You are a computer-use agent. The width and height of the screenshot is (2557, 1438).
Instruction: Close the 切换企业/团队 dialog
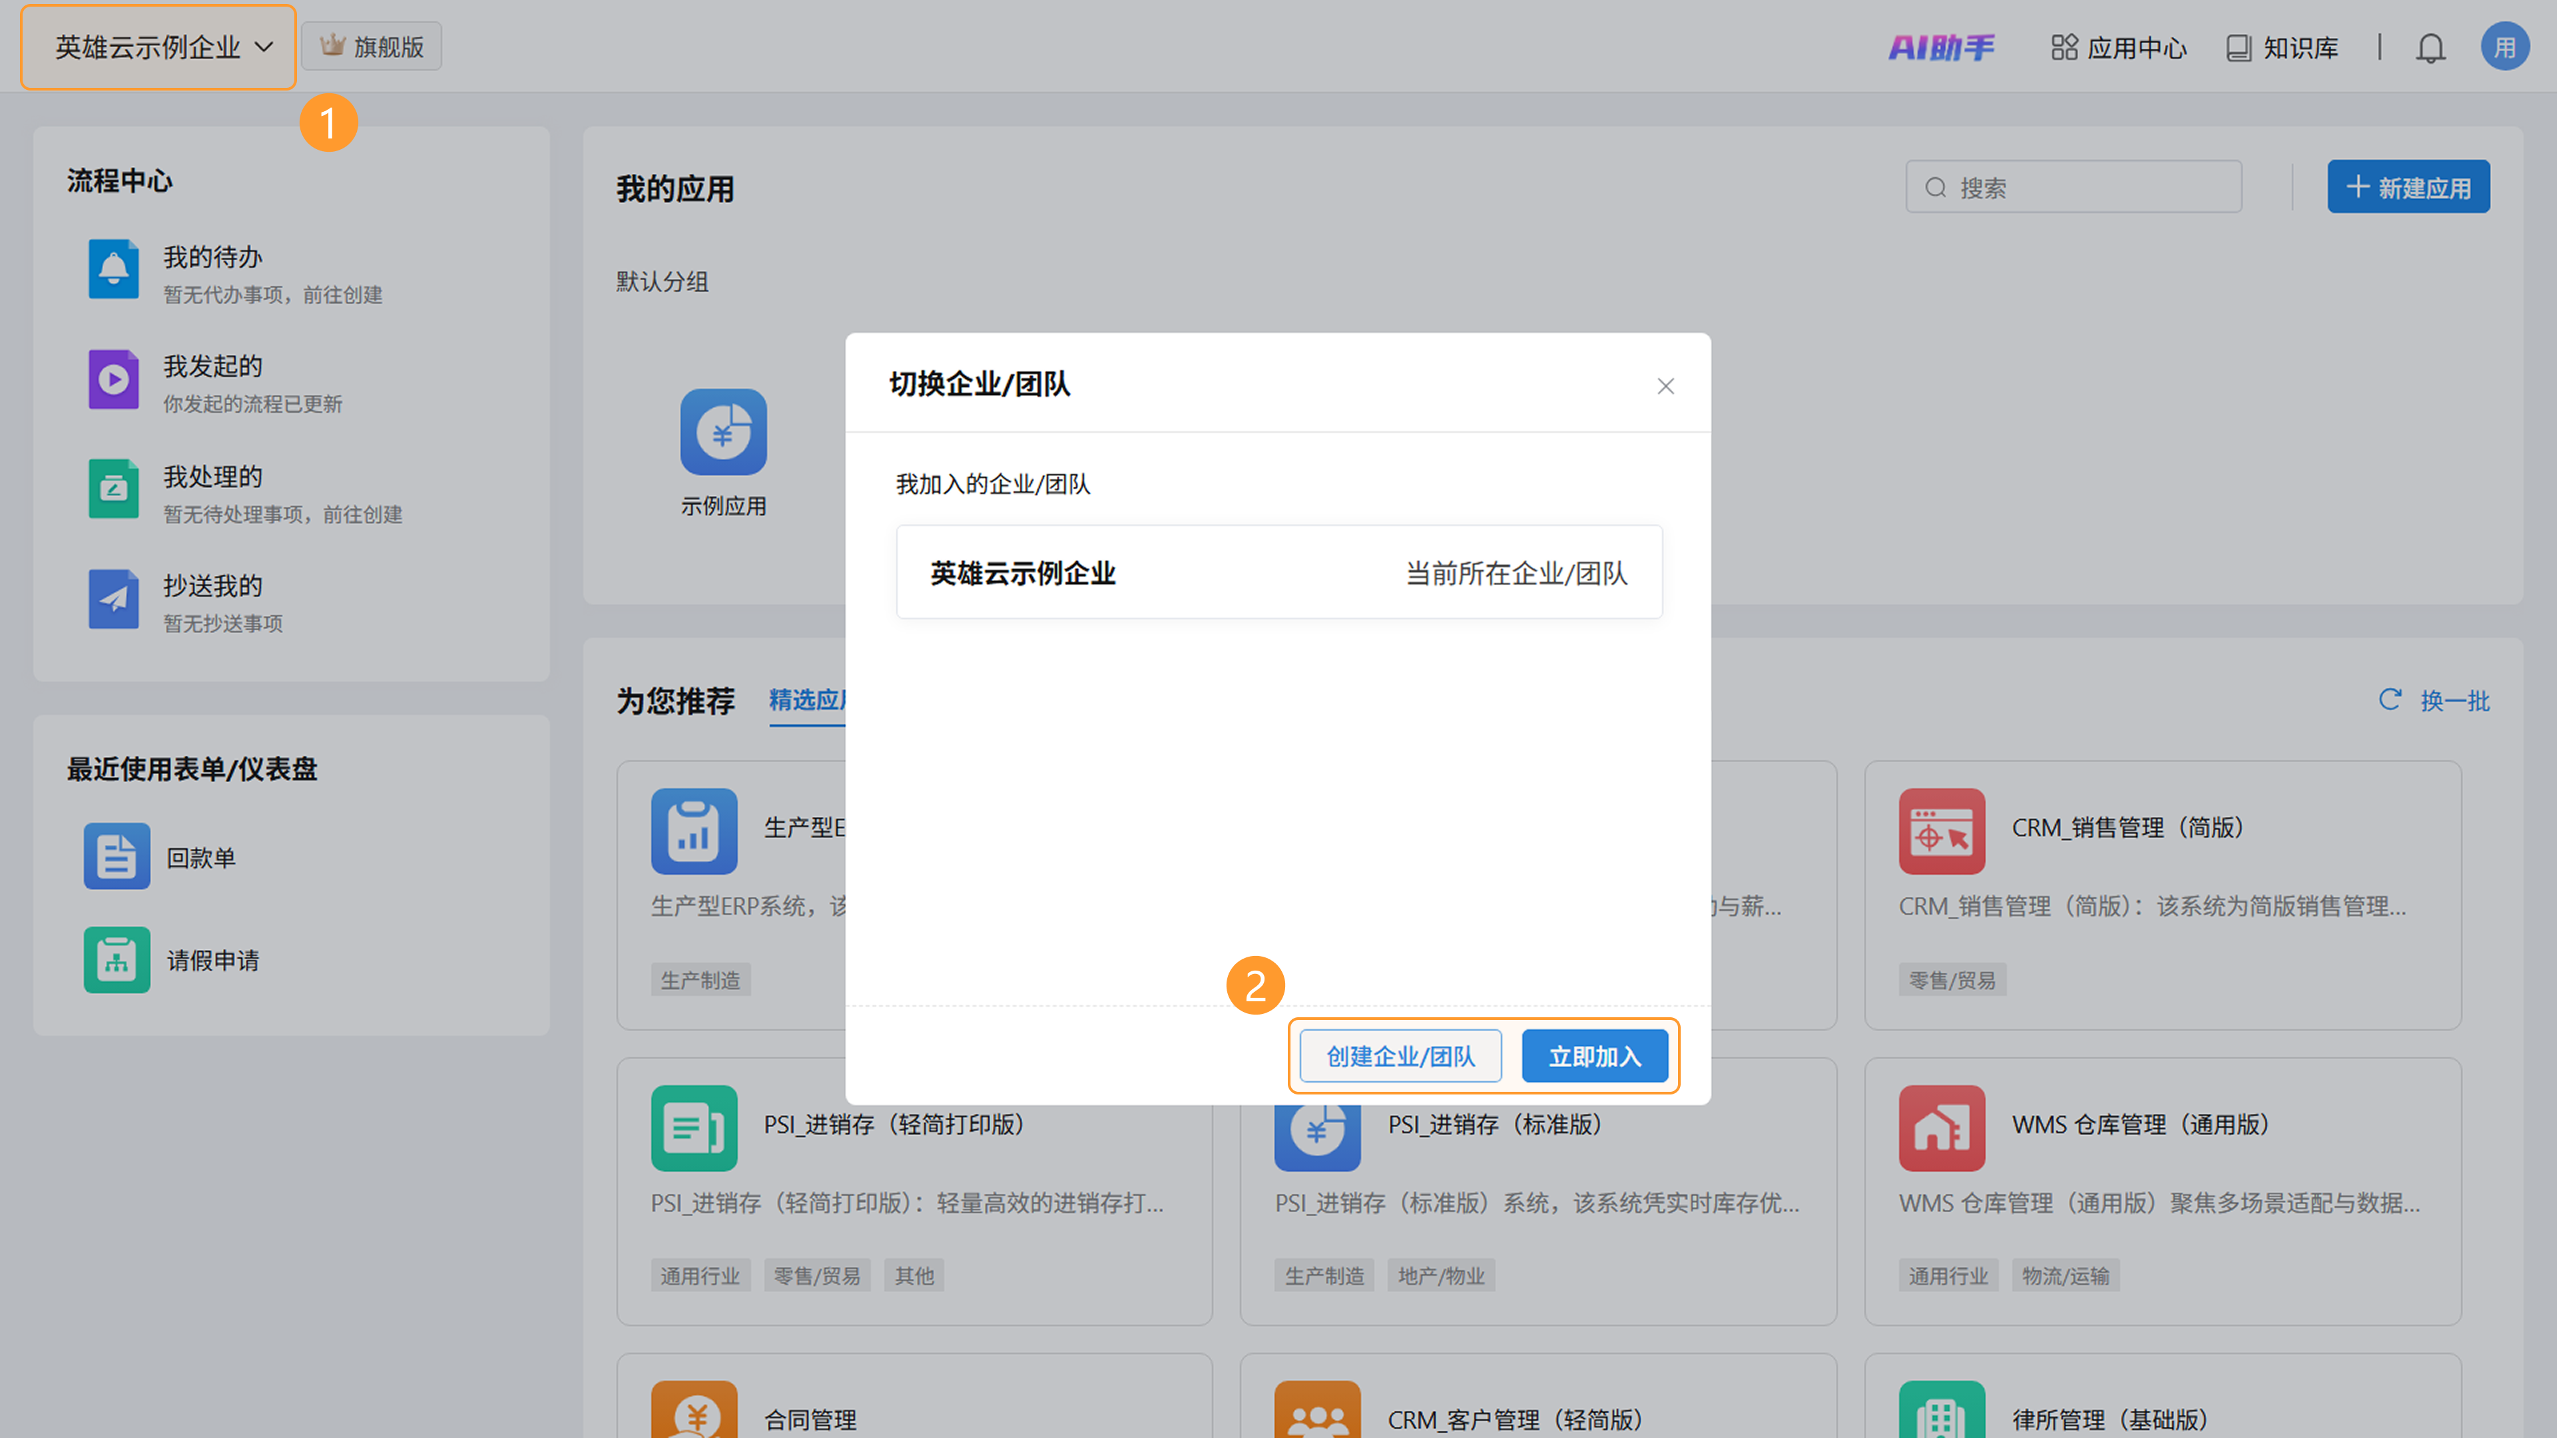[x=1665, y=386]
